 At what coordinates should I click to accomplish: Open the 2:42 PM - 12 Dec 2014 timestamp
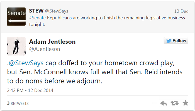pos(30,90)
